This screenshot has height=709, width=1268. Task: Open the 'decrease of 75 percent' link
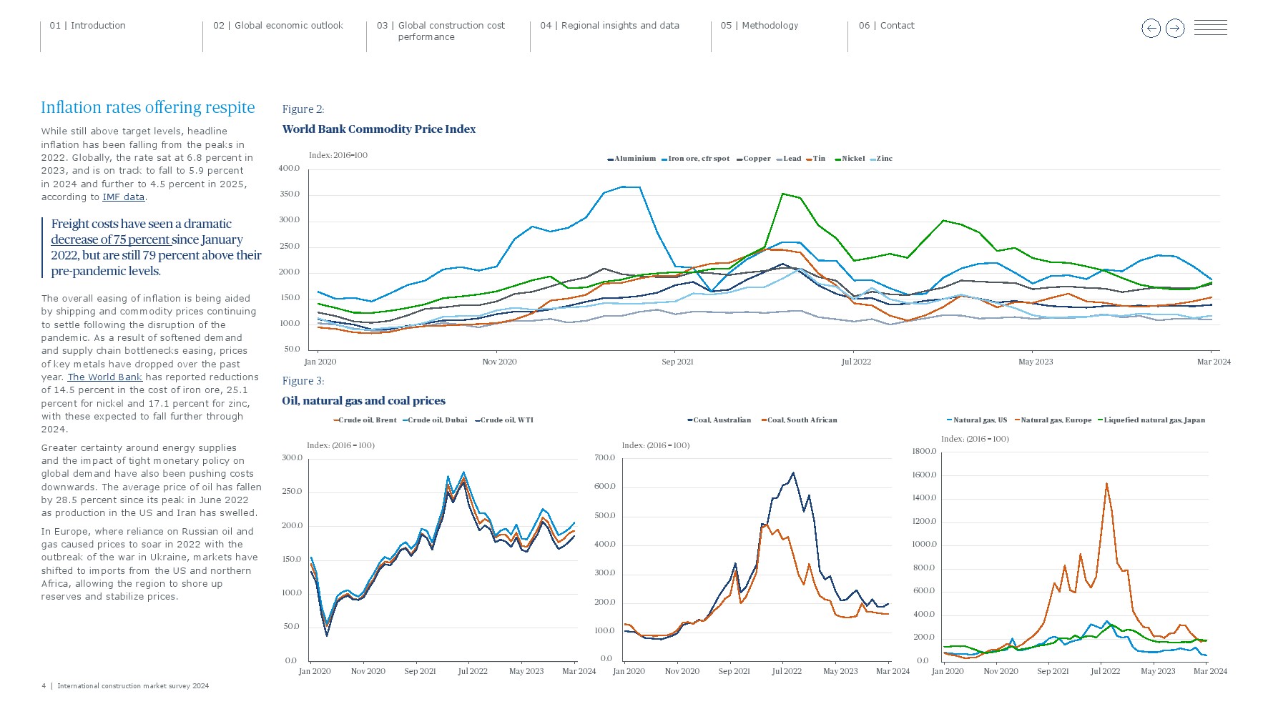(110, 239)
